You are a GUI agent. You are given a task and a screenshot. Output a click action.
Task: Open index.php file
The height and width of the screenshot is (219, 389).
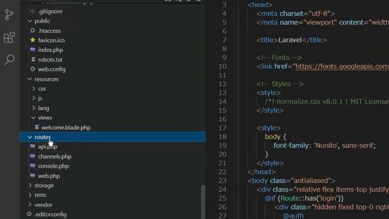[x=50, y=50]
